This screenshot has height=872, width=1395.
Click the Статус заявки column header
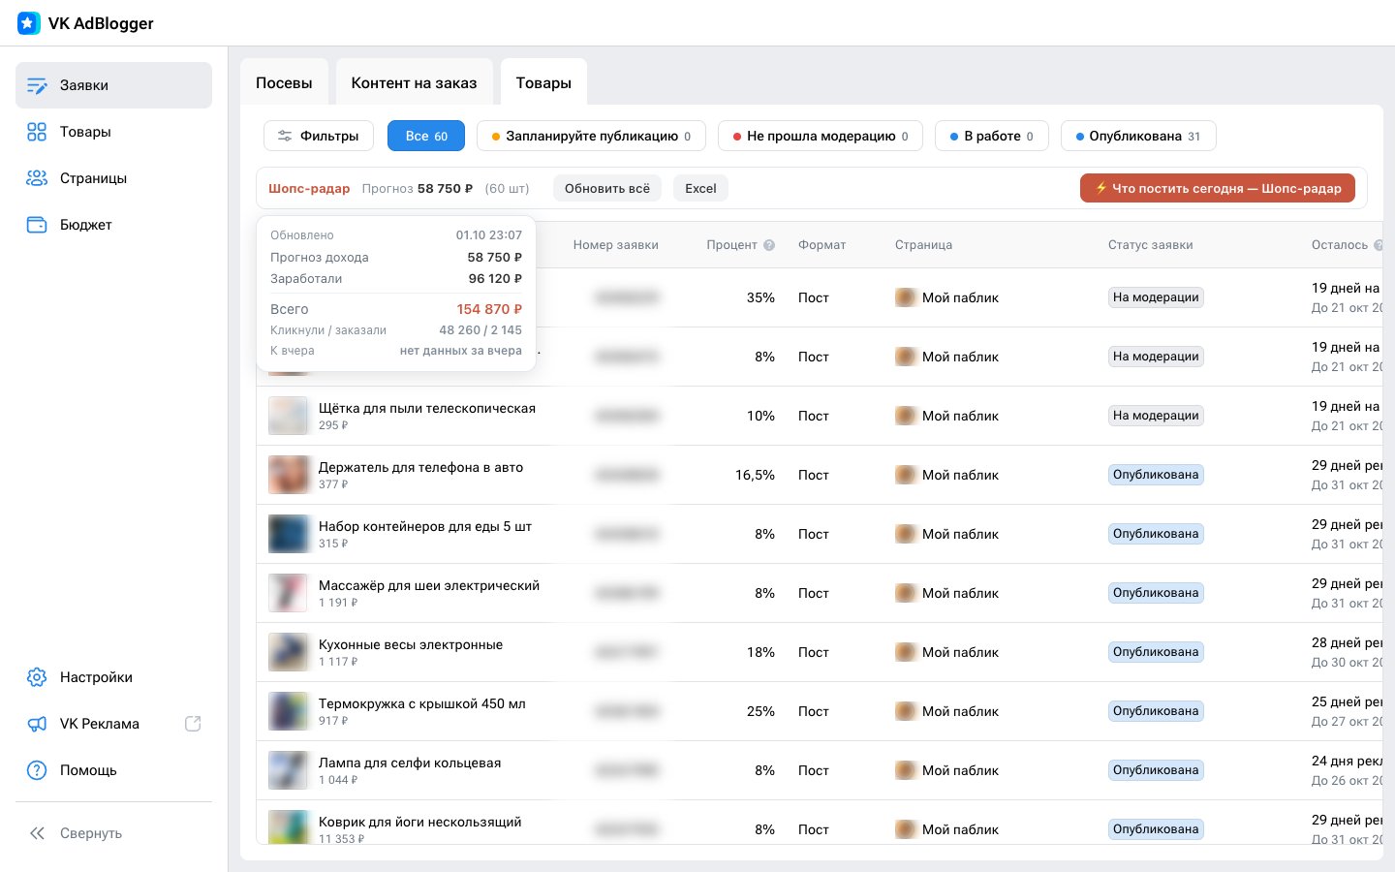tap(1150, 245)
